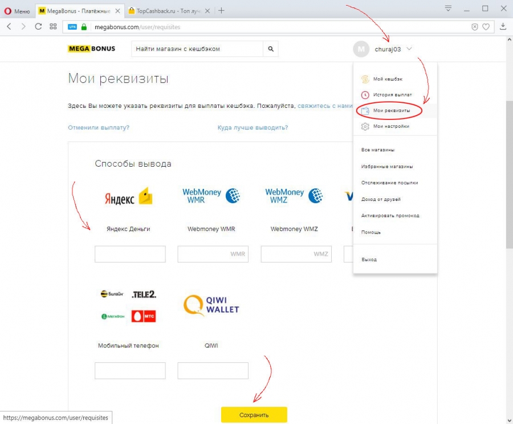Close the MegaBonus tab
Viewport: 513px width, 424px height.
[117, 11]
